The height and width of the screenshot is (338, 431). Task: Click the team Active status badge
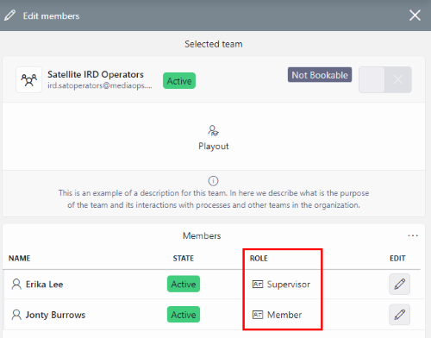179,81
